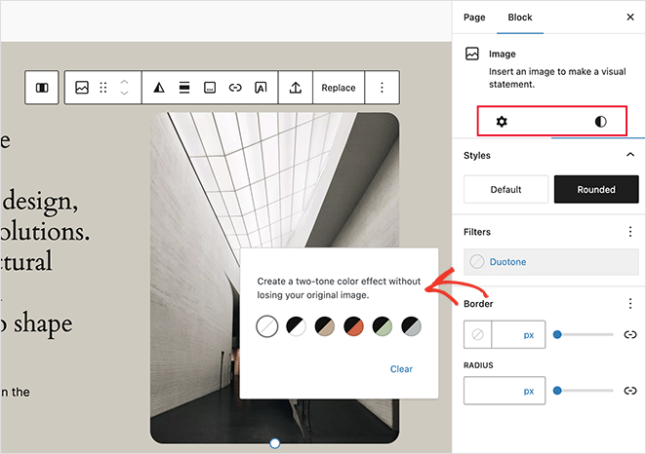Viewport: 646px width, 454px height.
Task: Grab the block drag handle icon
Action: pyautogui.click(x=103, y=88)
